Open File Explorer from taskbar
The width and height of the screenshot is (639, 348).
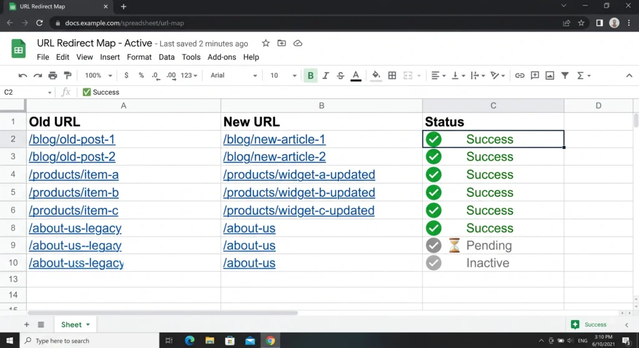pos(210,341)
